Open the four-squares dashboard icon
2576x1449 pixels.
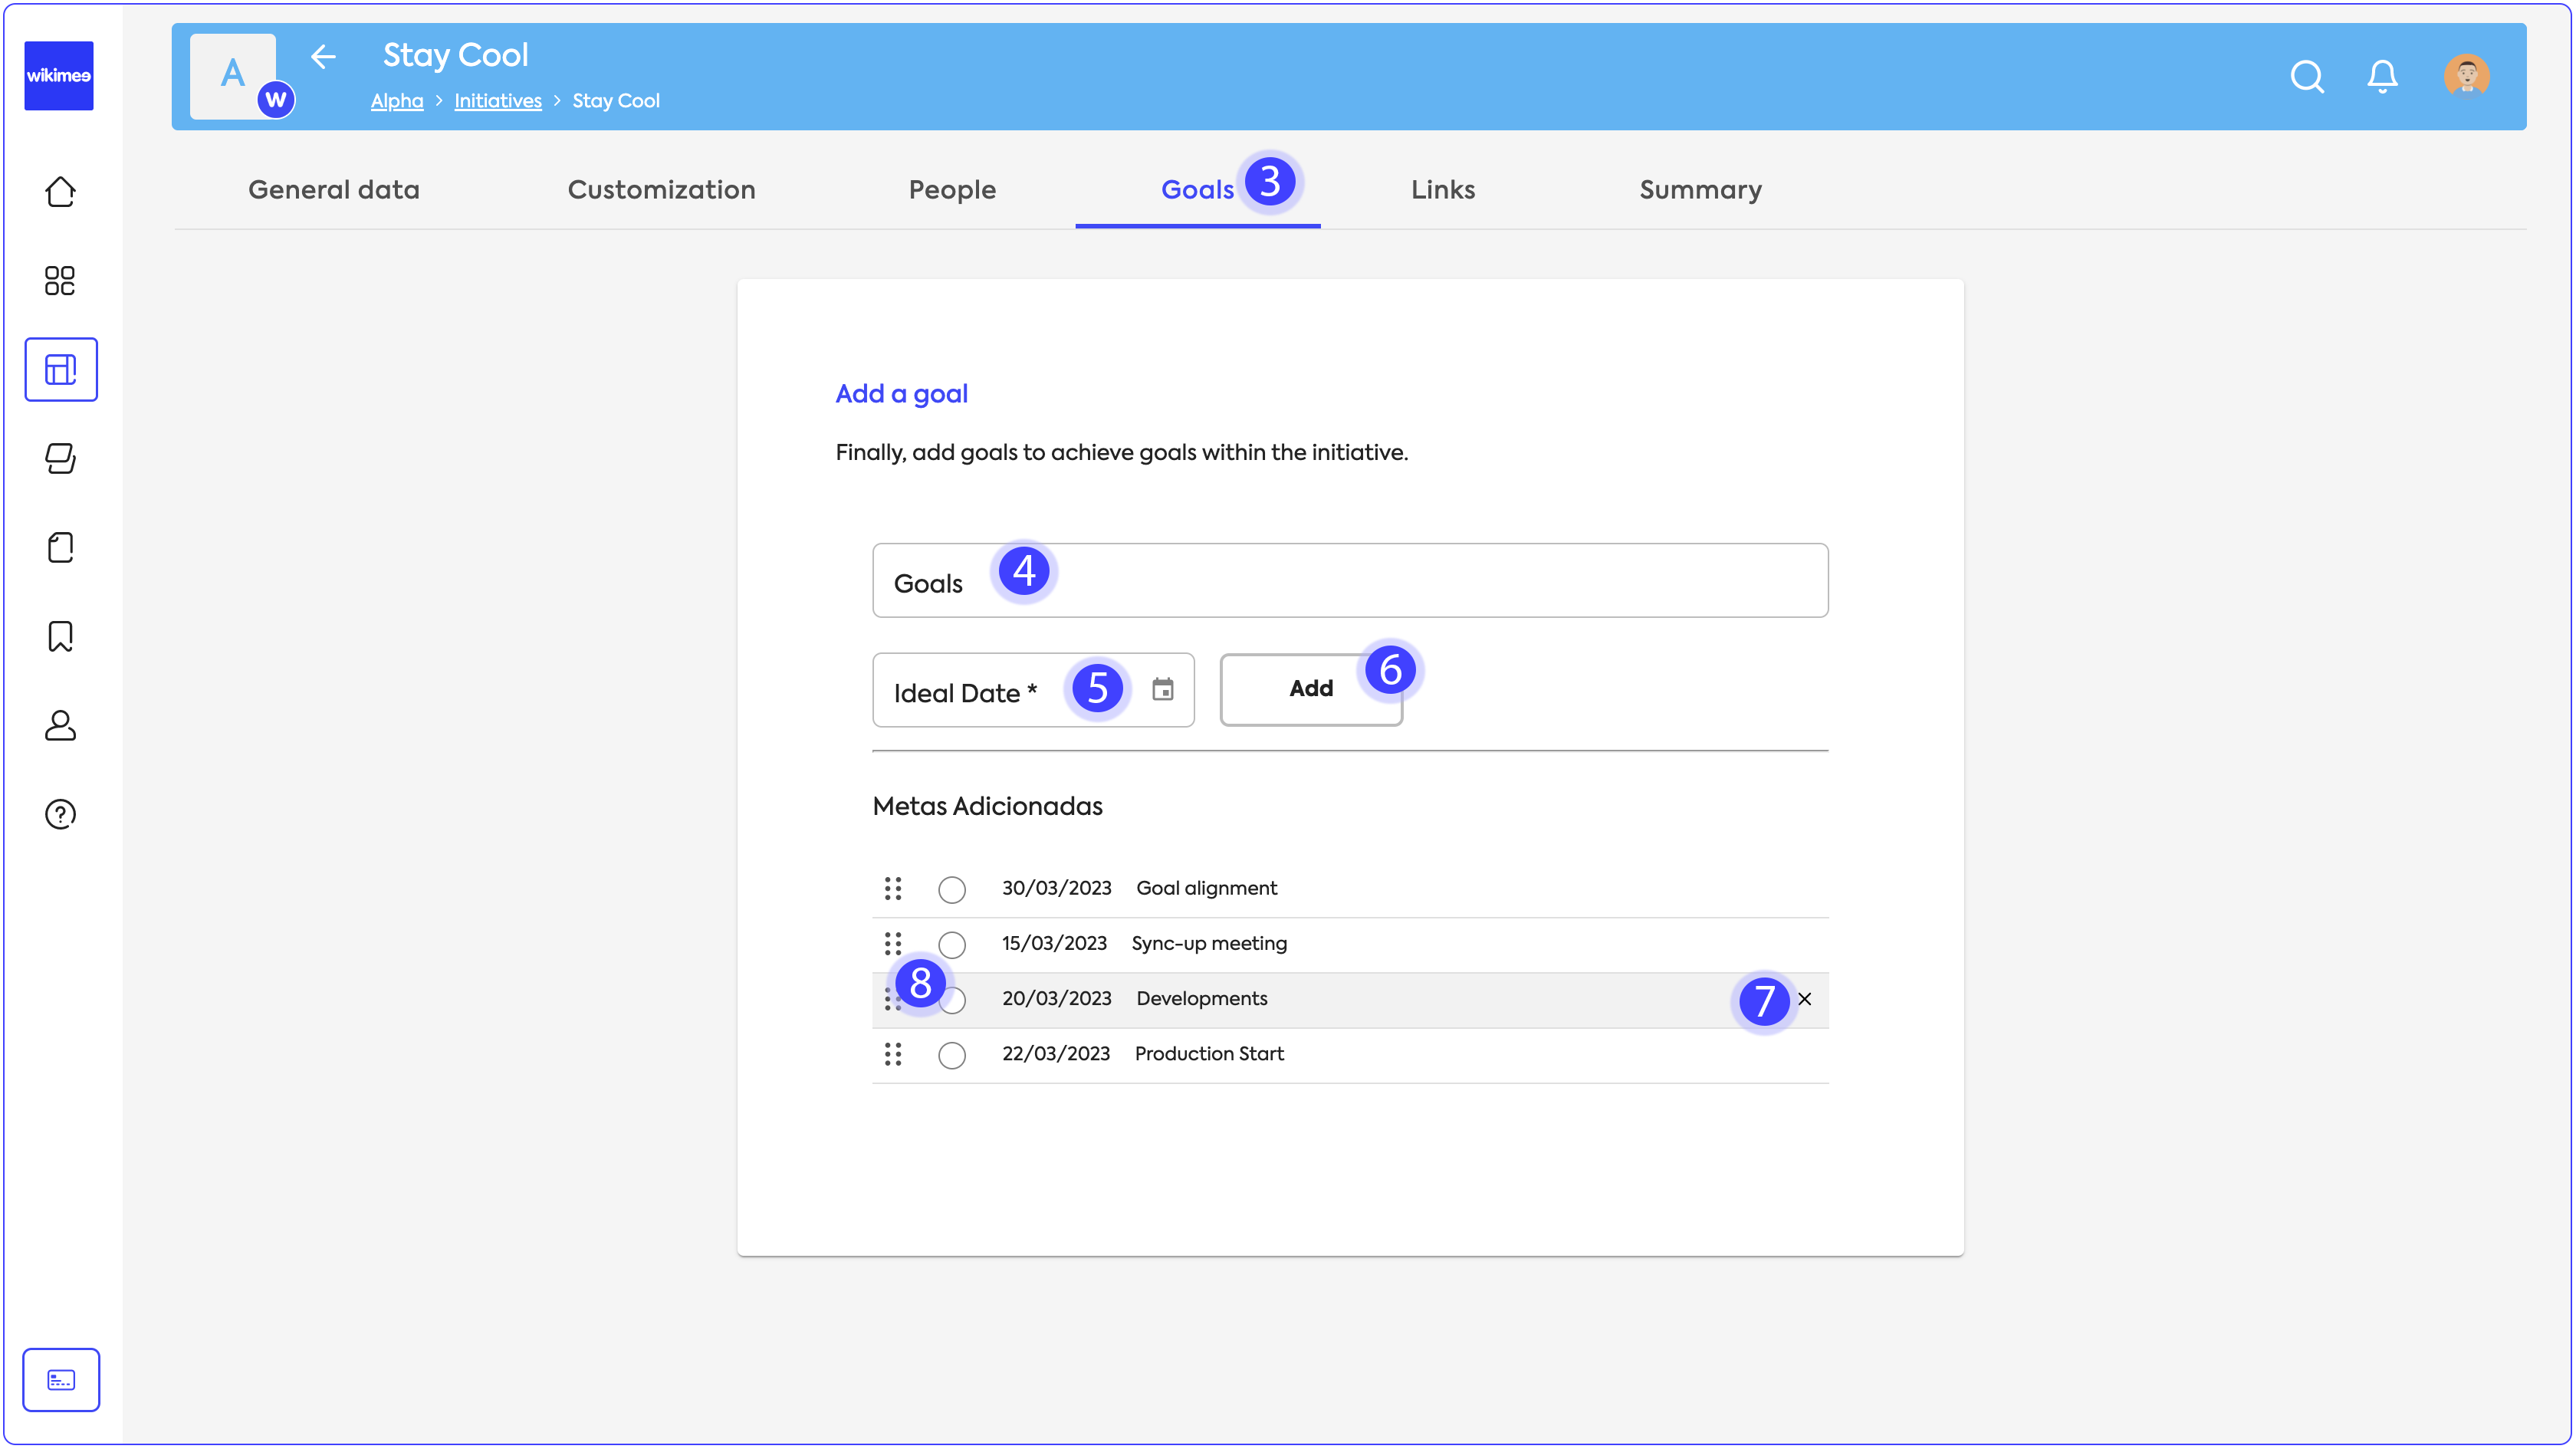(60, 280)
